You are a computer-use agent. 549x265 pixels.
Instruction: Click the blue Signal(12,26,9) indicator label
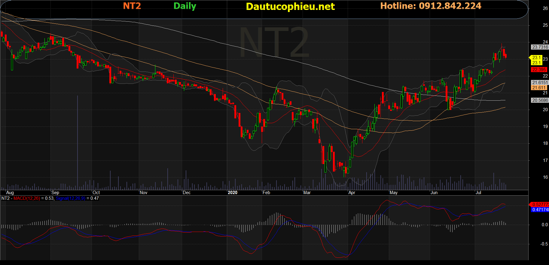point(70,198)
